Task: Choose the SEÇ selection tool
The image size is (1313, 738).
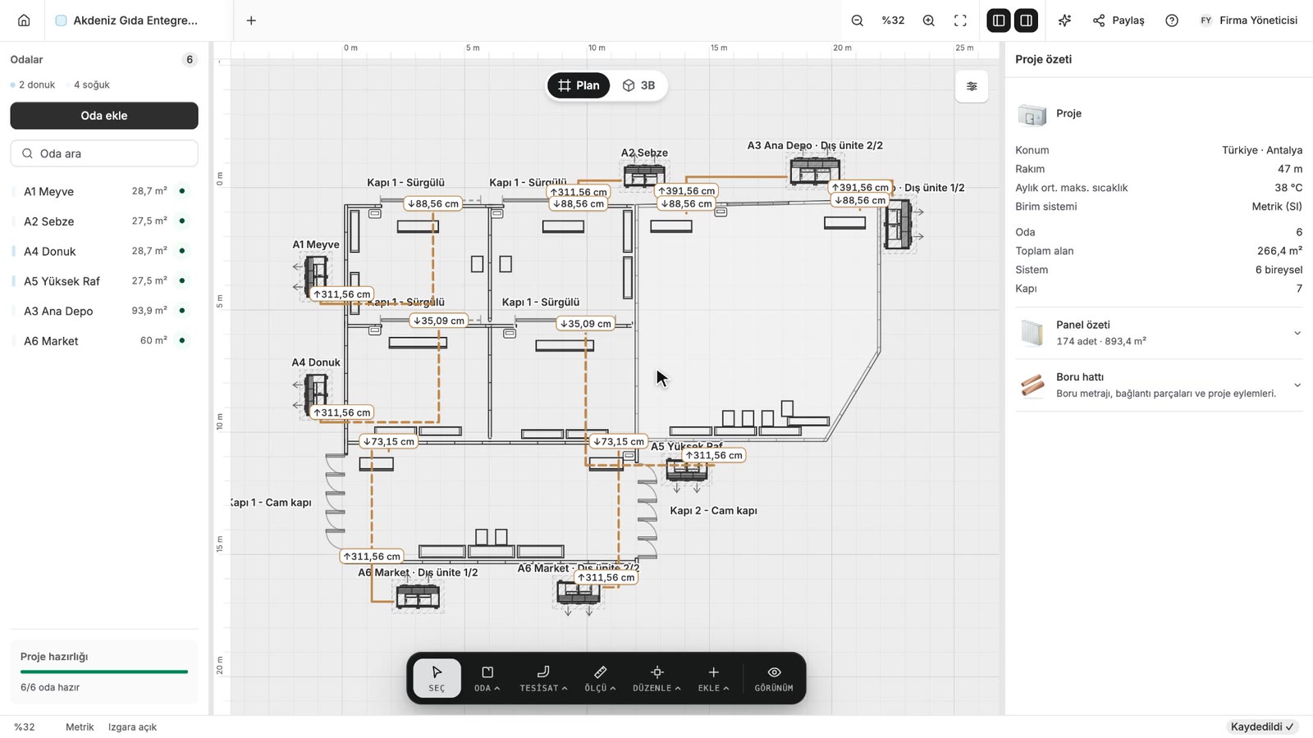Action: [x=437, y=678]
